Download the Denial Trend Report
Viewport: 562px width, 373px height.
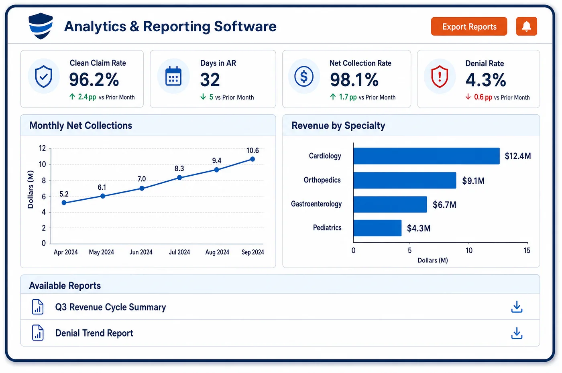(x=517, y=333)
